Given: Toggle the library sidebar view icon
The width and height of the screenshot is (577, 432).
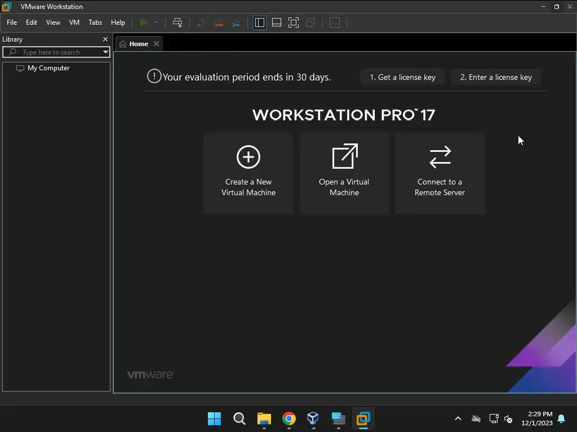Looking at the screenshot, I should click(259, 22).
